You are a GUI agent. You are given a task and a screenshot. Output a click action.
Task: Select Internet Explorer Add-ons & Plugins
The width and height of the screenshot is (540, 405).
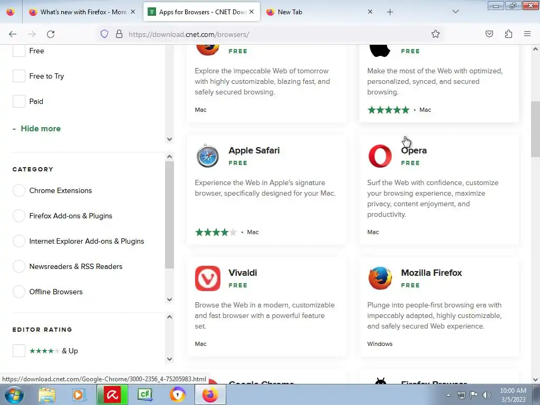click(19, 241)
